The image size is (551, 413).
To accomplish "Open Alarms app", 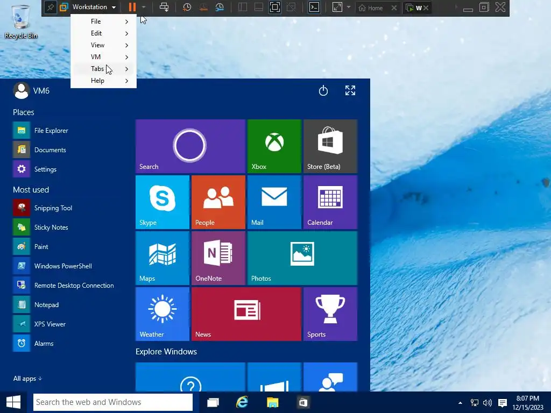I will tap(33, 343).
